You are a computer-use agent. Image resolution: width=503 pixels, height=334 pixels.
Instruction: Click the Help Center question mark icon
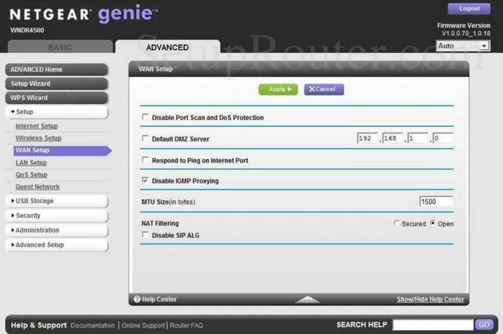[x=136, y=299]
